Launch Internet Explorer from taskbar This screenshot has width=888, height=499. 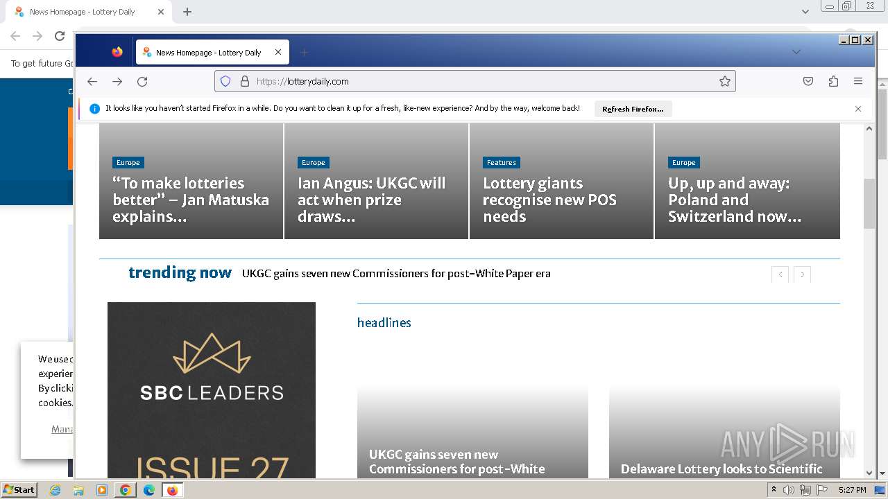coord(55,490)
